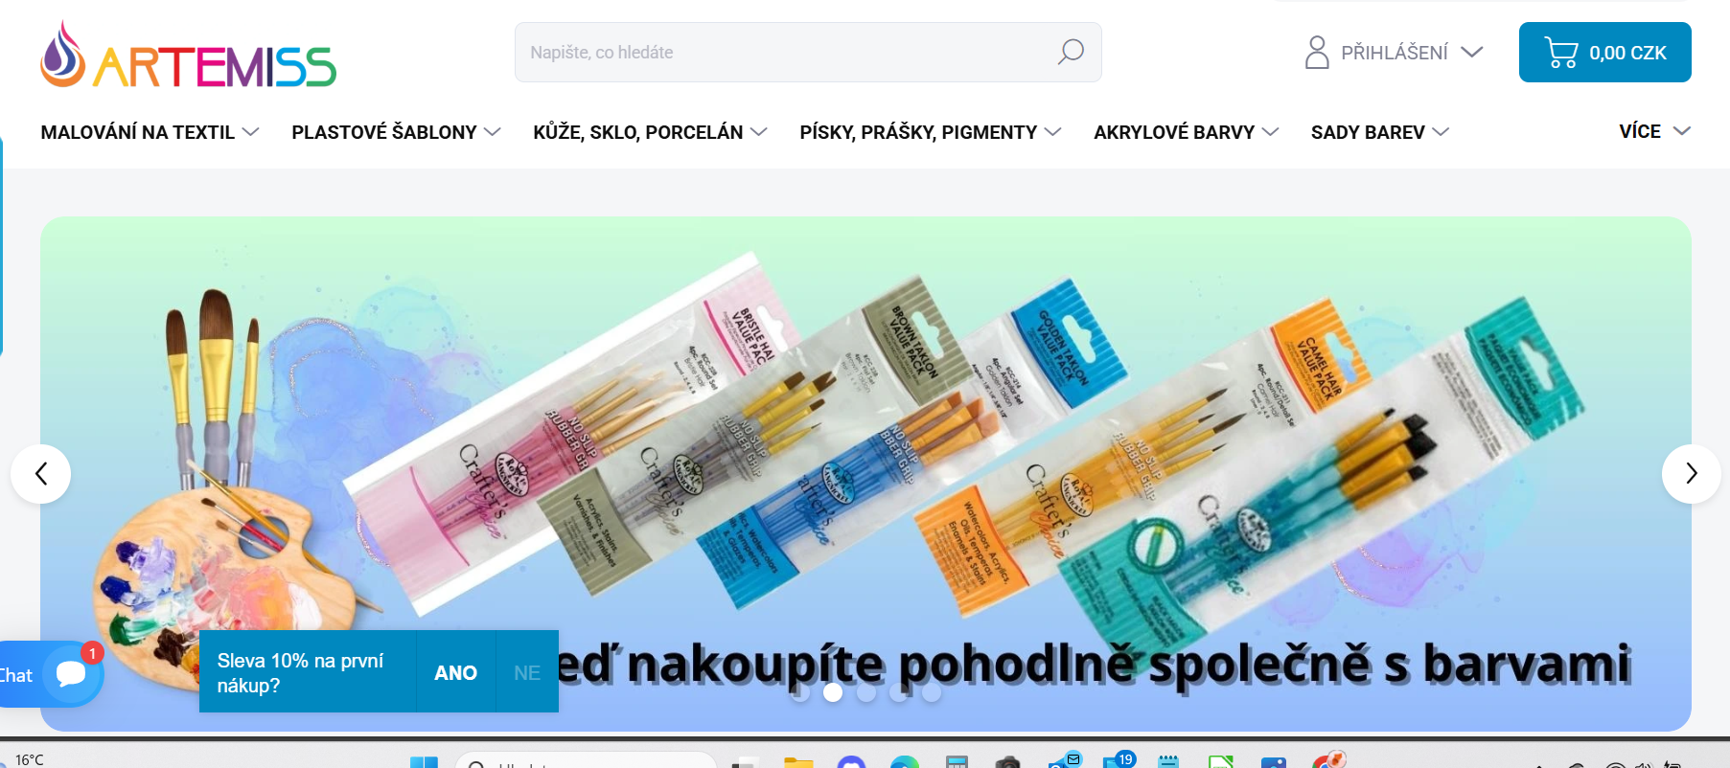Screen dimensions: 1730x768
Task: Expand the Přihlášení login dropdown
Action: [1472, 52]
